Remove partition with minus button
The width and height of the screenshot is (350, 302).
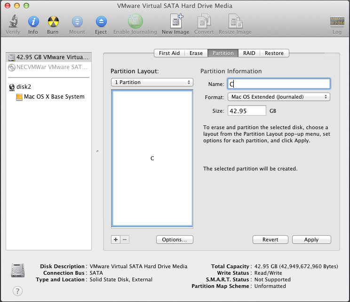[x=125, y=240]
